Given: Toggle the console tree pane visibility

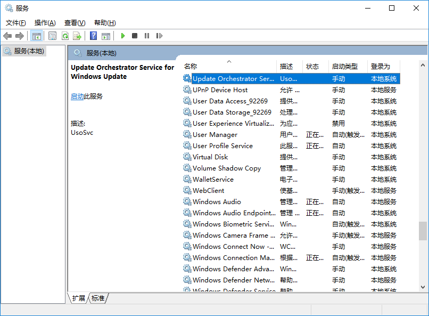Looking at the screenshot, I should (36, 36).
